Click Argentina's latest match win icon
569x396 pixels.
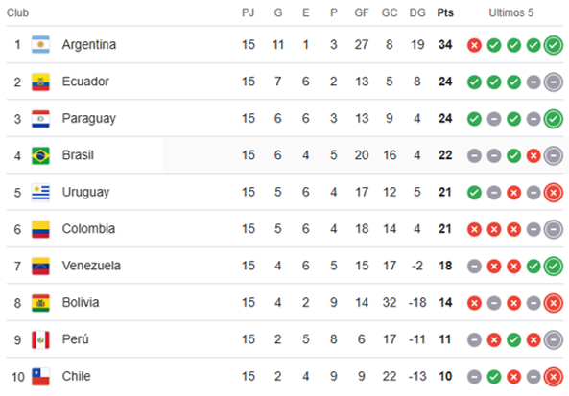(x=554, y=45)
